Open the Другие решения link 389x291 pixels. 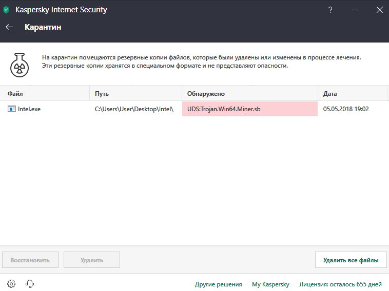click(218, 284)
